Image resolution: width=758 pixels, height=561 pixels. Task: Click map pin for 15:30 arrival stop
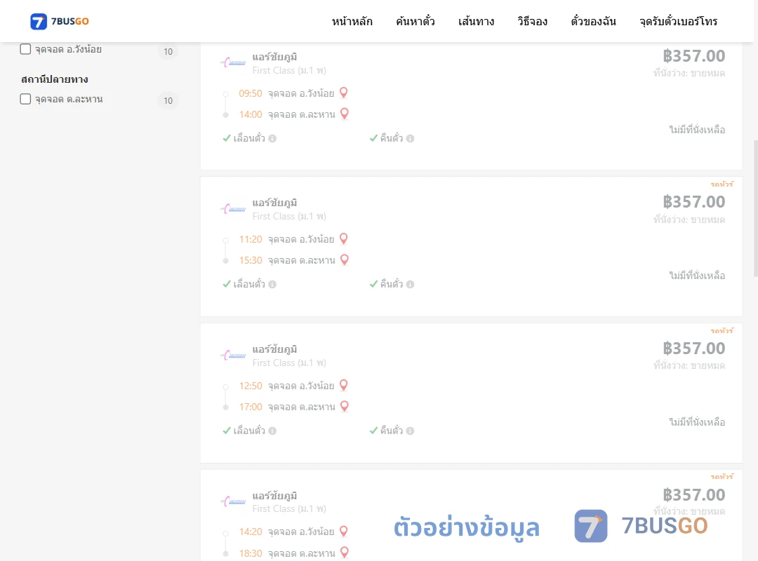tap(345, 259)
